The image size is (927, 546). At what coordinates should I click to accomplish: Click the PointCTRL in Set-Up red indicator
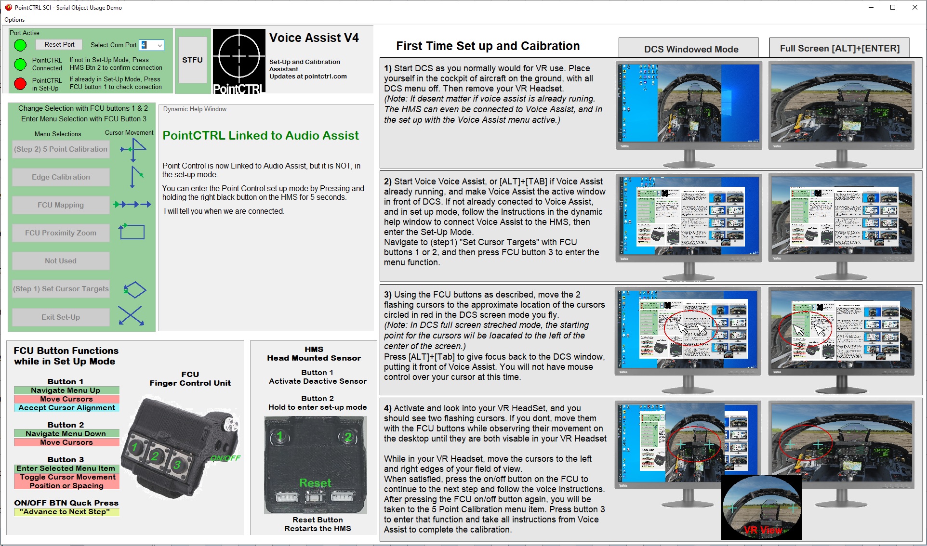[20, 84]
